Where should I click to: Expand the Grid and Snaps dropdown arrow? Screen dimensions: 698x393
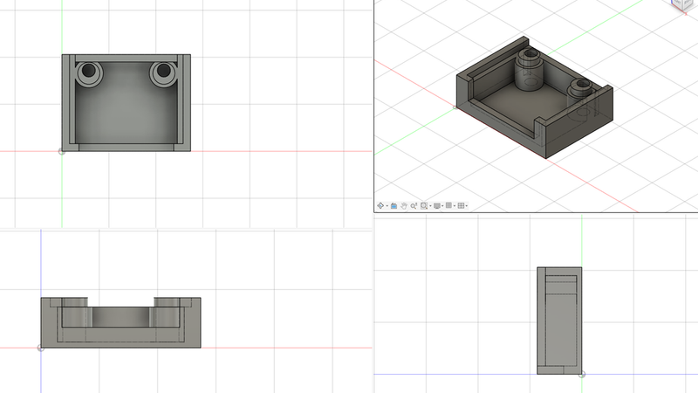[x=455, y=206]
